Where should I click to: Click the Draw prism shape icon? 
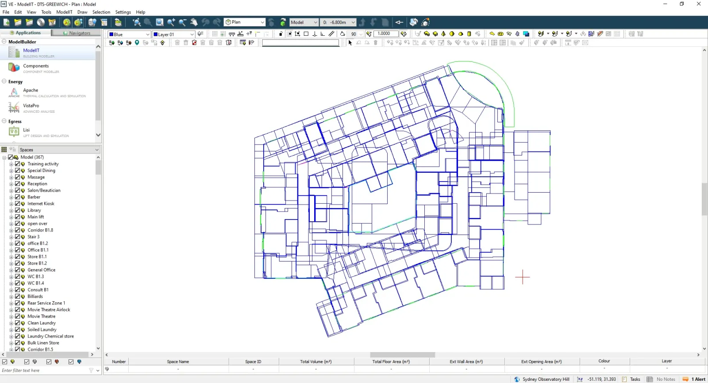(x=435, y=34)
